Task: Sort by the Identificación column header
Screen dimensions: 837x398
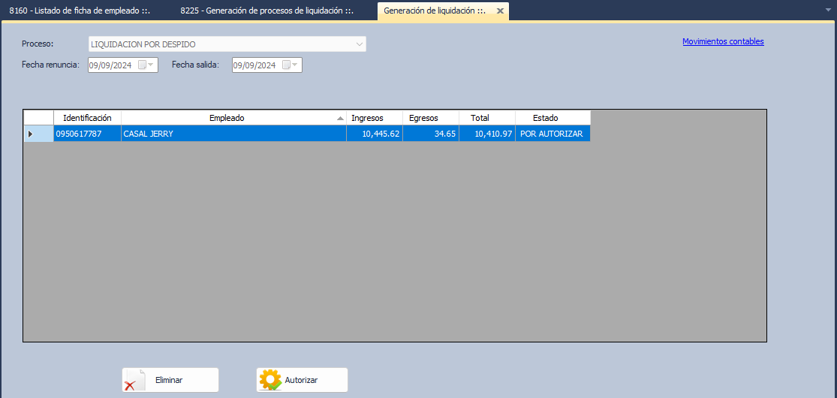Action: [87, 118]
